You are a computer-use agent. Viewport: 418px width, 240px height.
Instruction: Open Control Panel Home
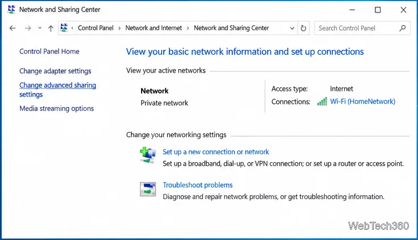pyautogui.click(x=49, y=52)
